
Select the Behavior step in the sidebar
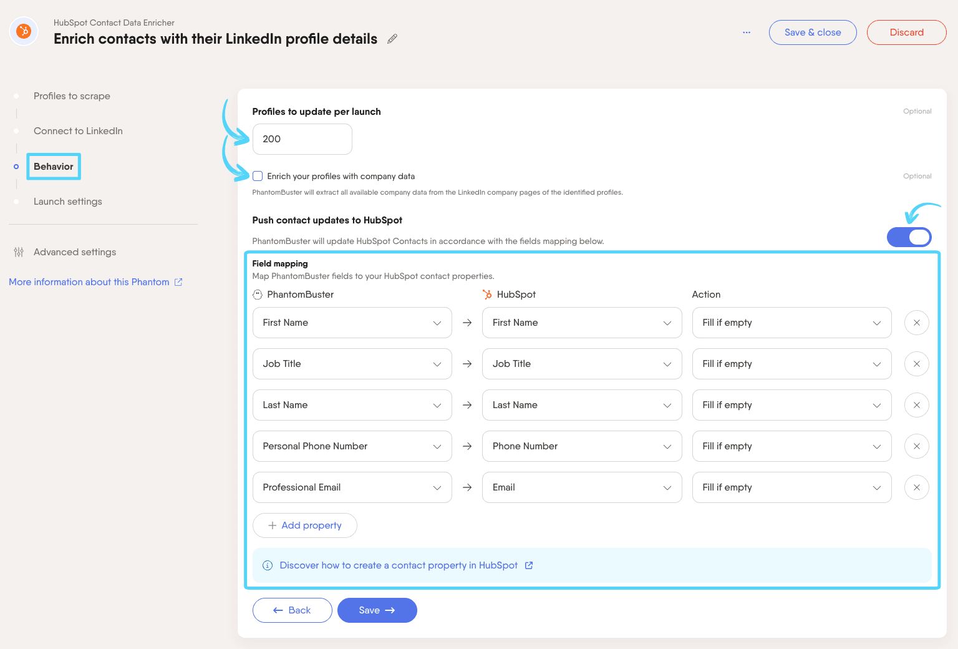[54, 167]
